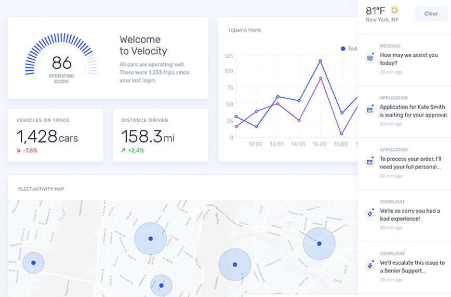This screenshot has height=297, width=451.
Task: Click the red down arrow under vehicles
Action: pos(19,150)
